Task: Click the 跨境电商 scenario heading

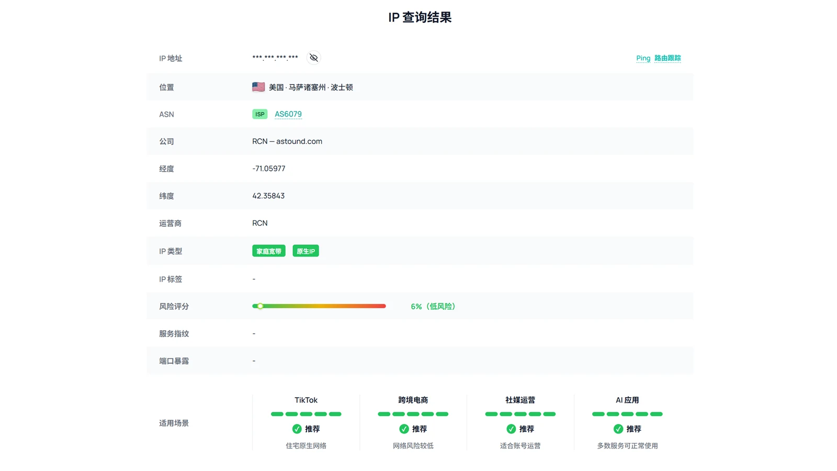Action: click(413, 400)
